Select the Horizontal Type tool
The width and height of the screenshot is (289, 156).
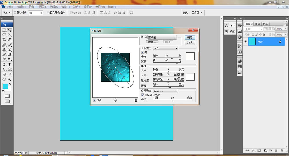point(10,65)
